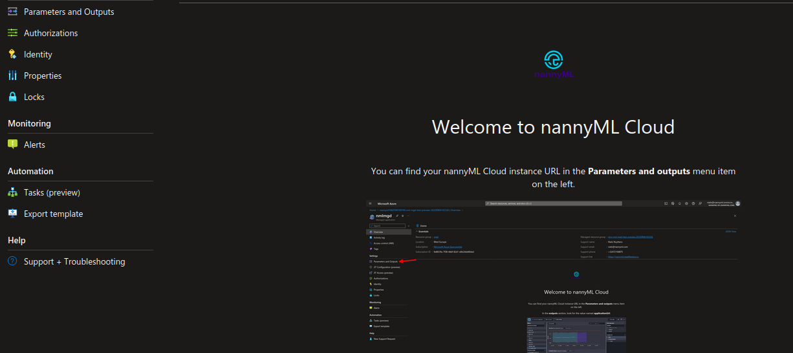Open the "Support + Troubleshooting" text under Help
The image size is (793, 353).
(74, 261)
